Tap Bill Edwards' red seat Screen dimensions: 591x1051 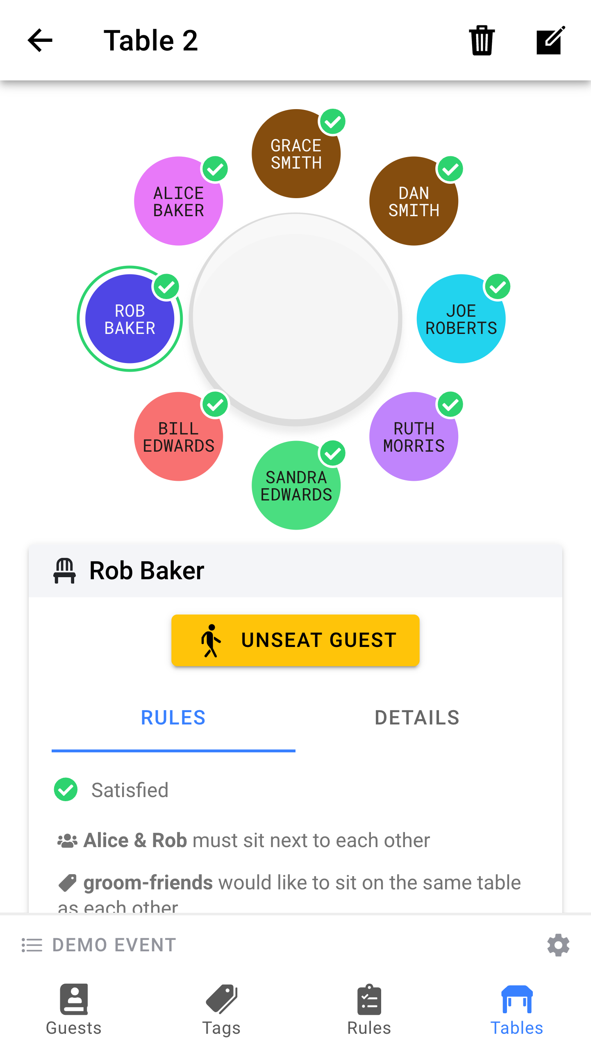[x=179, y=436]
